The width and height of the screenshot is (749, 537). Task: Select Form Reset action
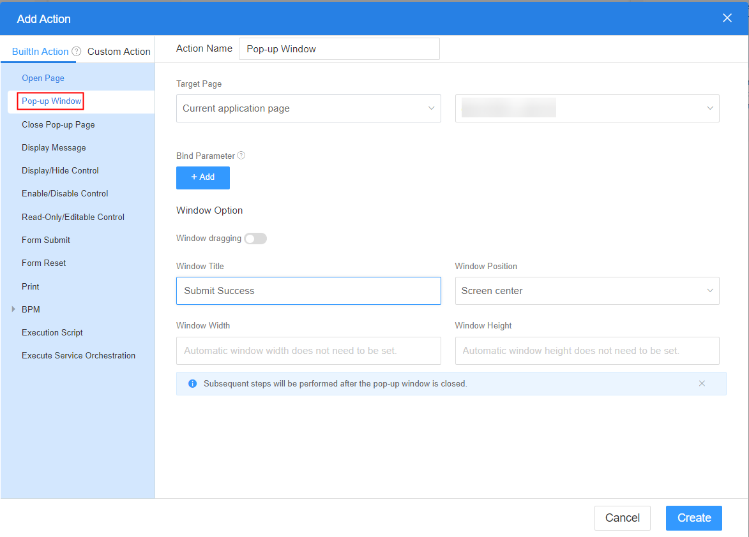pos(44,263)
